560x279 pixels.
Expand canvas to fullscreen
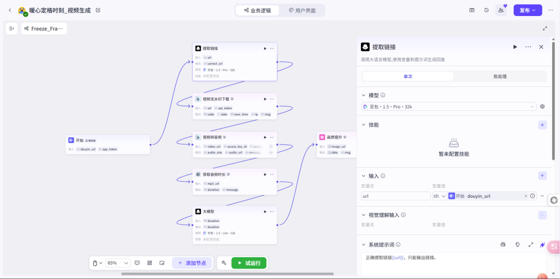pos(545,28)
